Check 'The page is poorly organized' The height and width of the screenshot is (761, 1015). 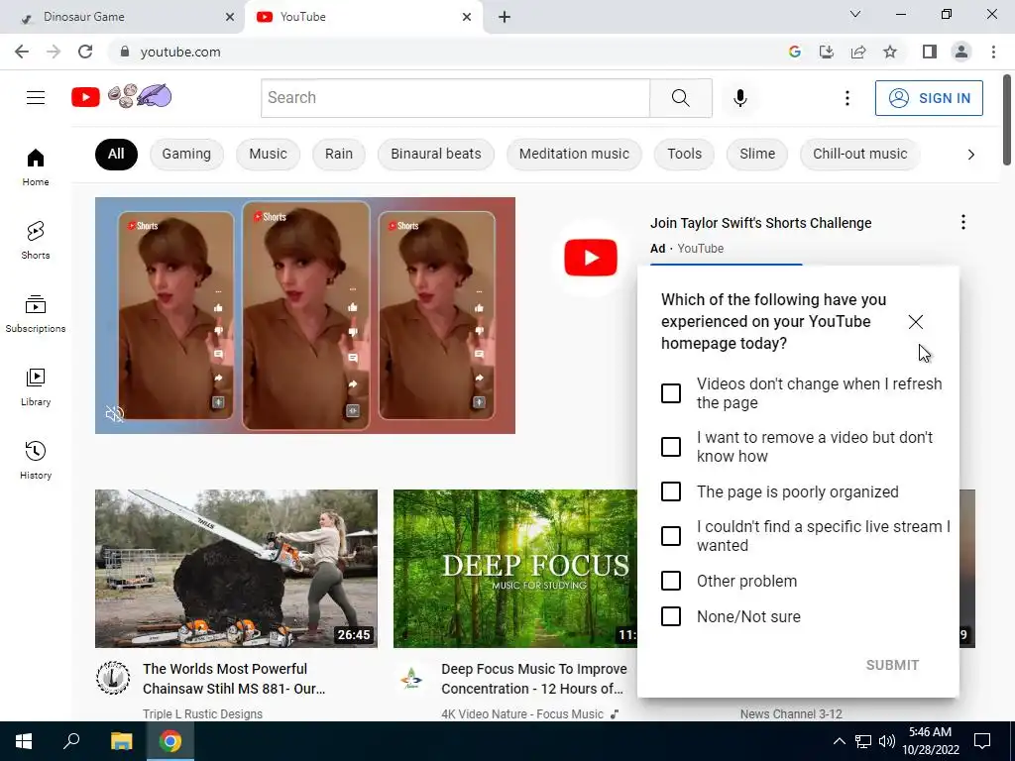coord(671,491)
